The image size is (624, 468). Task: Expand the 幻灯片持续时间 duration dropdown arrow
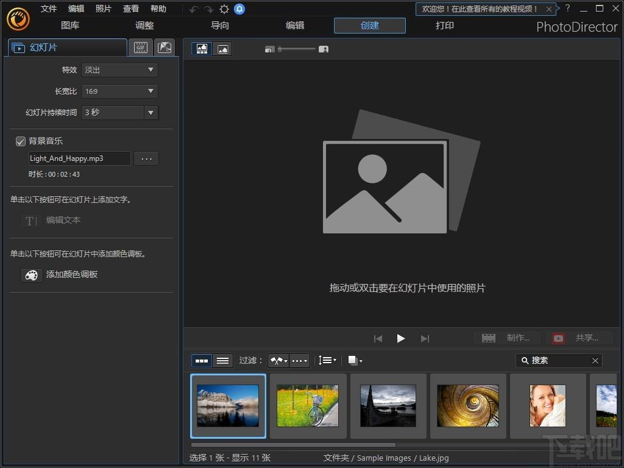click(x=151, y=113)
